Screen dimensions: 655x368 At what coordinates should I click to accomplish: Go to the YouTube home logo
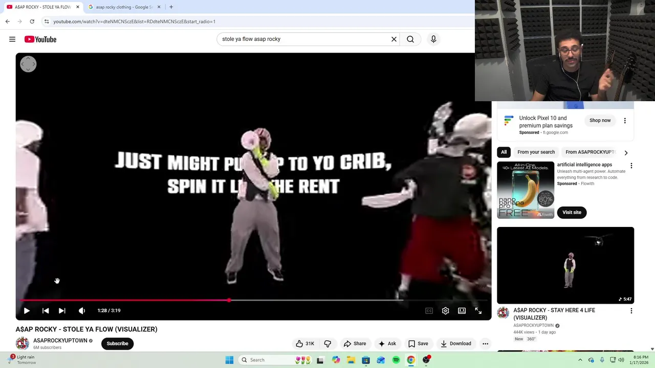click(40, 39)
